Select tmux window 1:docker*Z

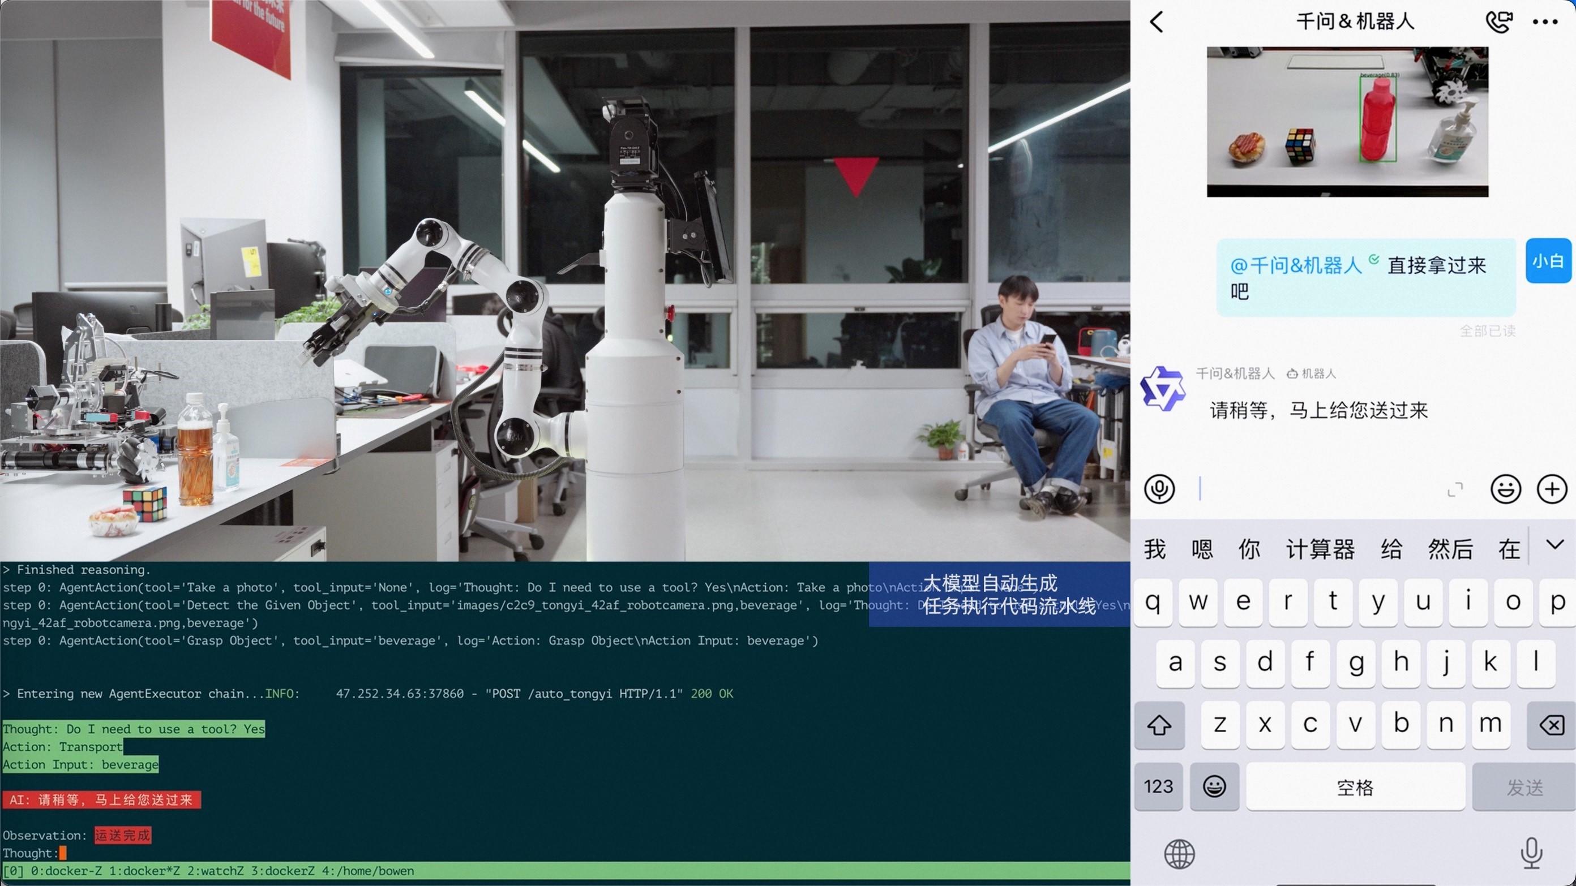point(144,871)
